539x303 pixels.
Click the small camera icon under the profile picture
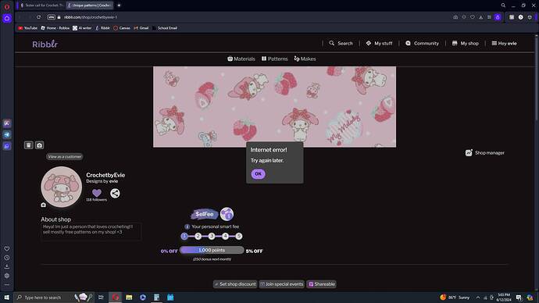43,205
